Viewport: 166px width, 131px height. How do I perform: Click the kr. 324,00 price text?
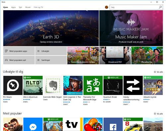click(107, 102)
